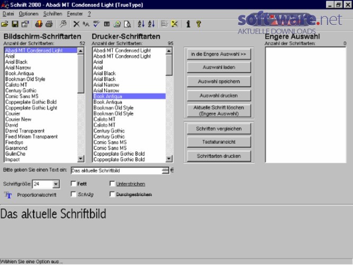Select 'Comic Sans MS' in Bildschirm-Schriftarten list

[41, 96]
